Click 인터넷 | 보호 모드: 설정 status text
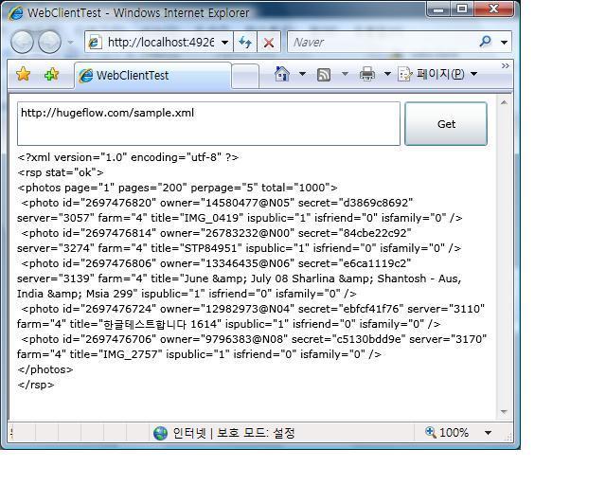Screen dimensions: 606x485 (234, 433)
